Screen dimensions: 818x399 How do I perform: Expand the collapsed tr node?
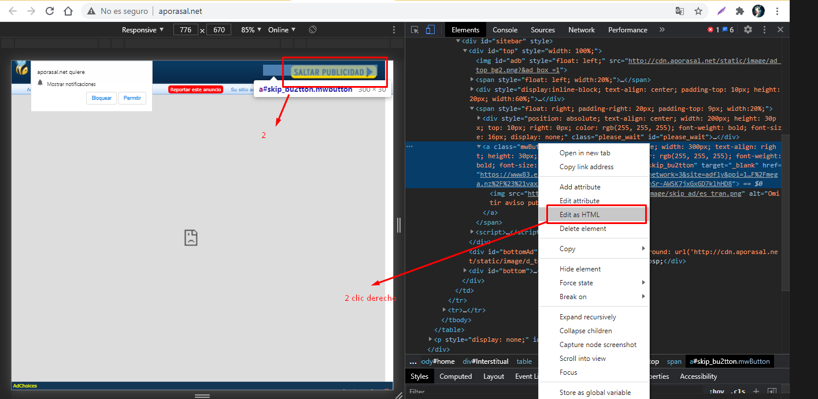[x=445, y=310]
